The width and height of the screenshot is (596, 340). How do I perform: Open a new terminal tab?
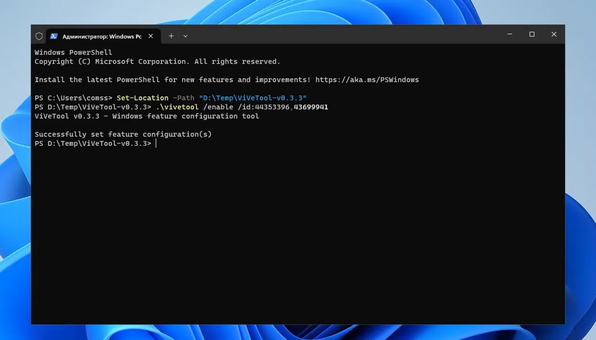click(x=171, y=36)
